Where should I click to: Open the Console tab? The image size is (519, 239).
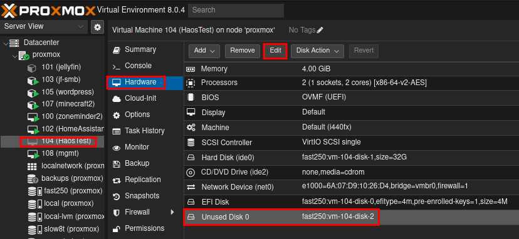(145, 66)
